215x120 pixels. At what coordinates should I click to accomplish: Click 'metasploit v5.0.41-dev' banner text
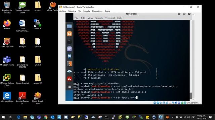(103, 69)
